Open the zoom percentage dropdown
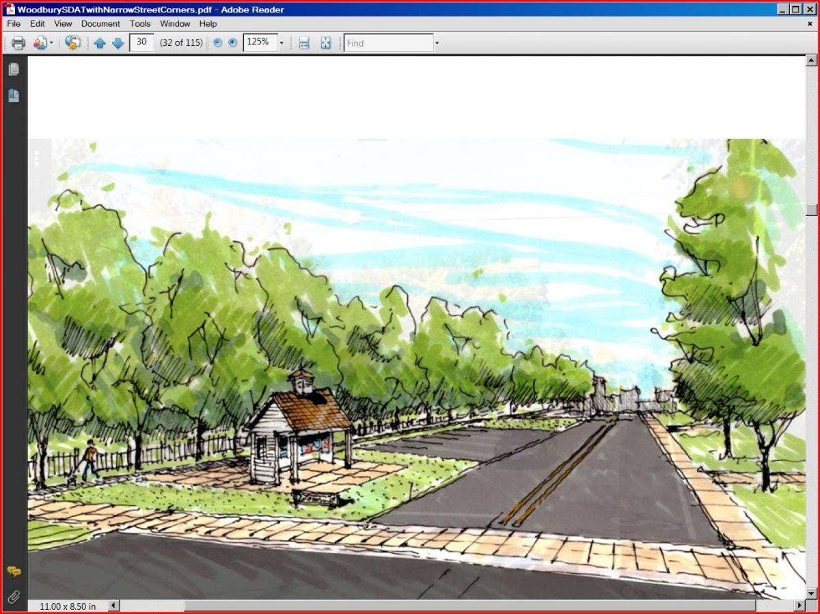Image resolution: width=820 pixels, height=614 pixels. (x=282, y=42)
